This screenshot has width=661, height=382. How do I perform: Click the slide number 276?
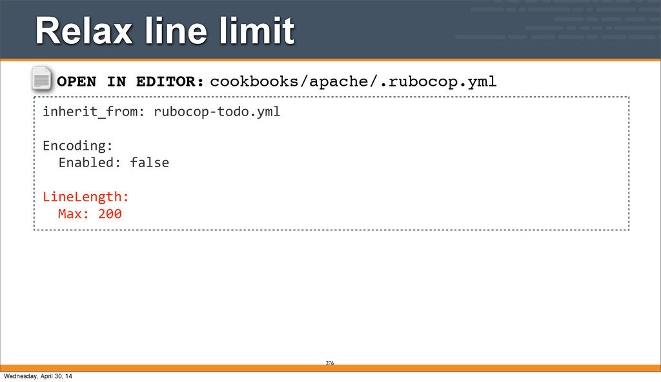pyautogui.click(x=330, y=364)
